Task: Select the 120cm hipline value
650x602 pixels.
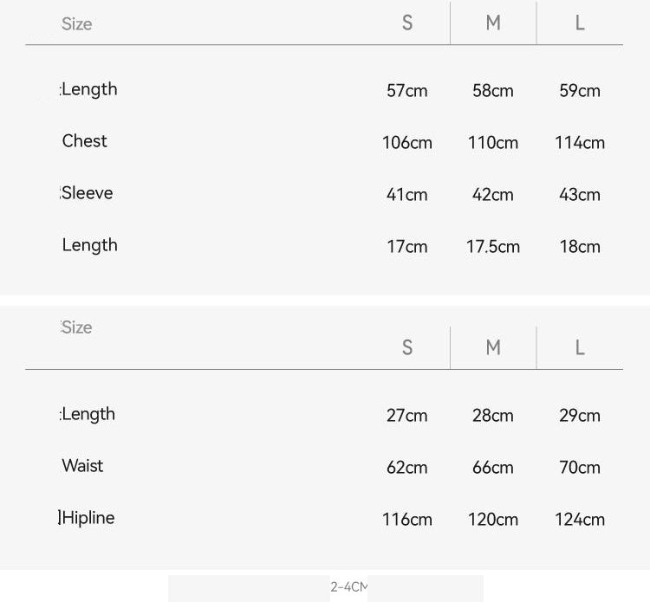Action: (493, 520)
